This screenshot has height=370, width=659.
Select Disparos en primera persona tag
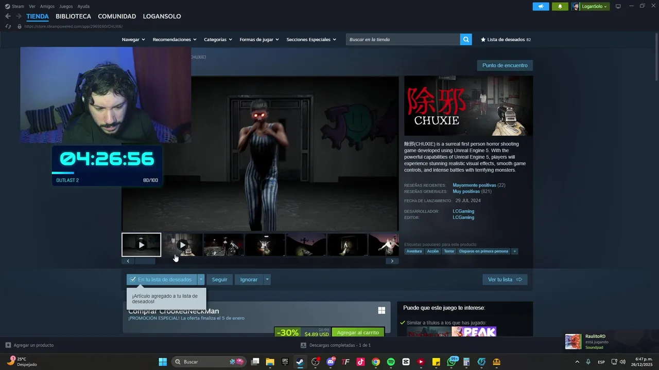(x=483, y=251)
